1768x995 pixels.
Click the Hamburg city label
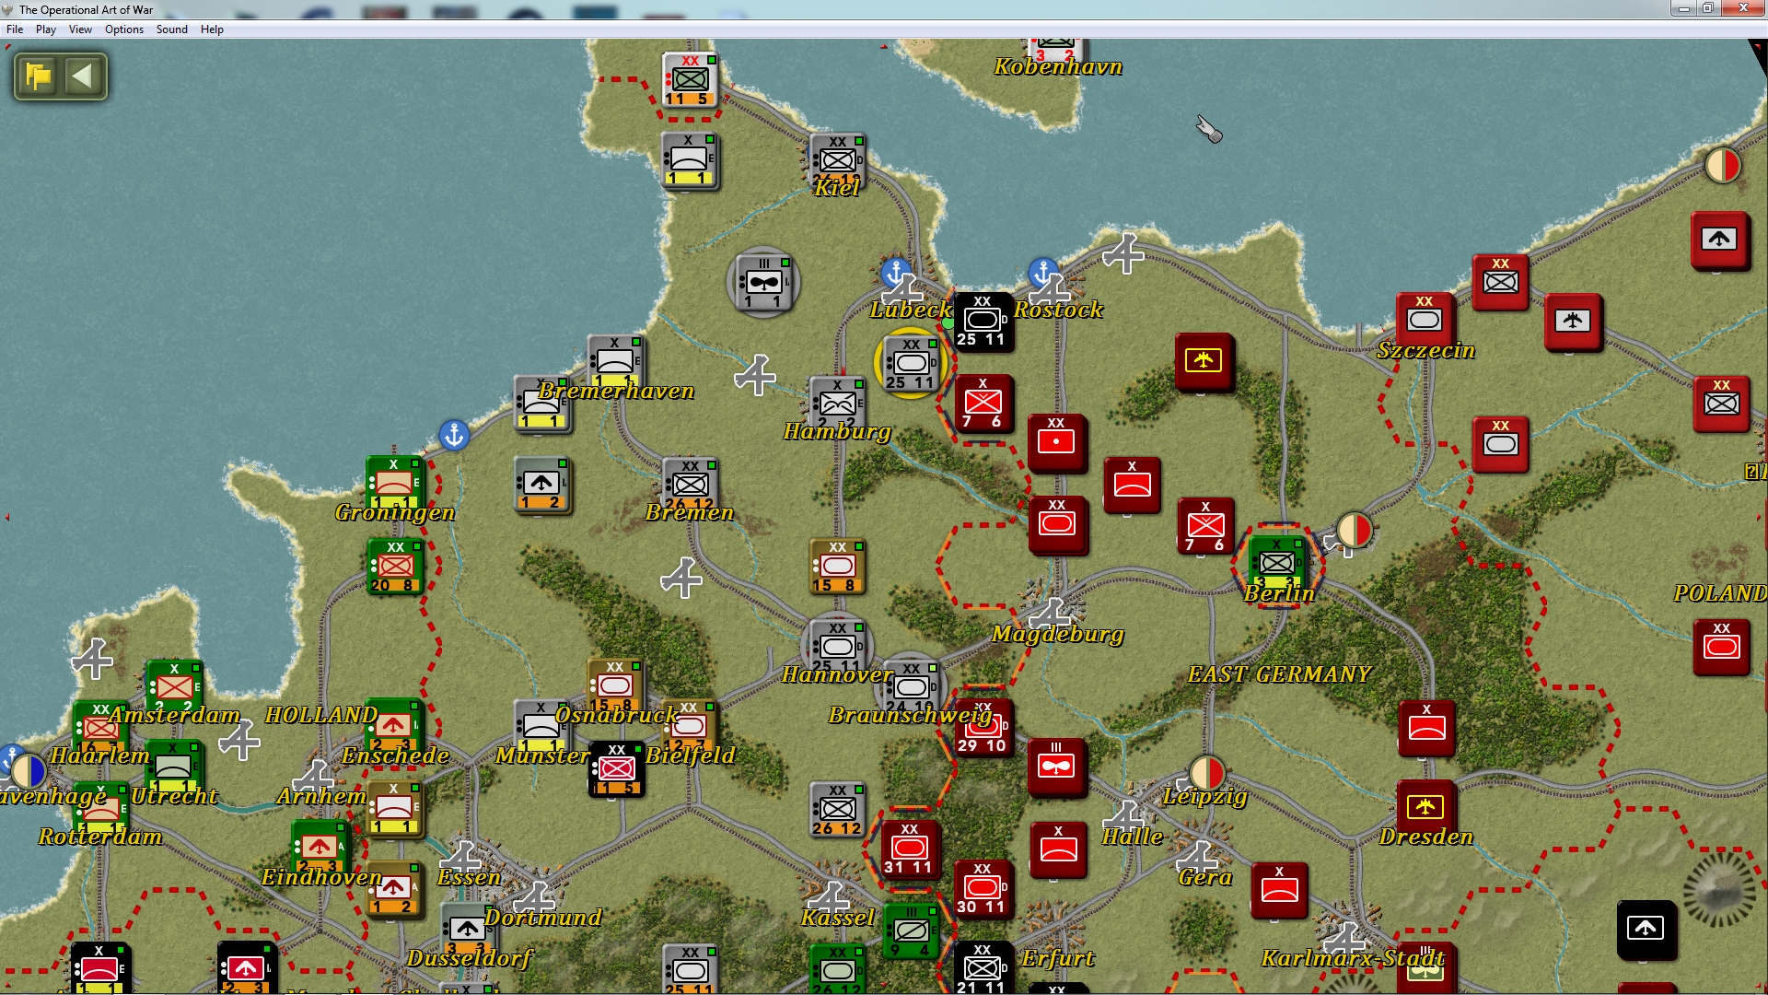(837, 432)
